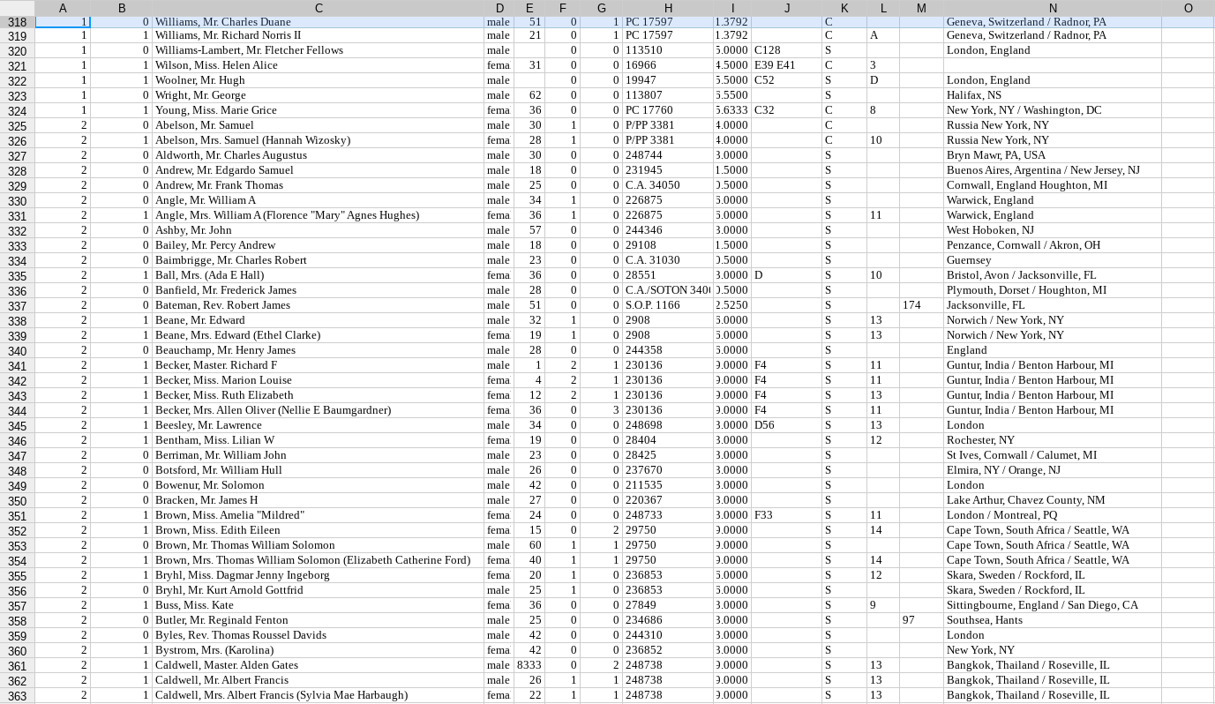Click cabin cell 'E39 E41'
Image resolution: width=1215 pixels, height=704 pixels.
click(787, 65)
